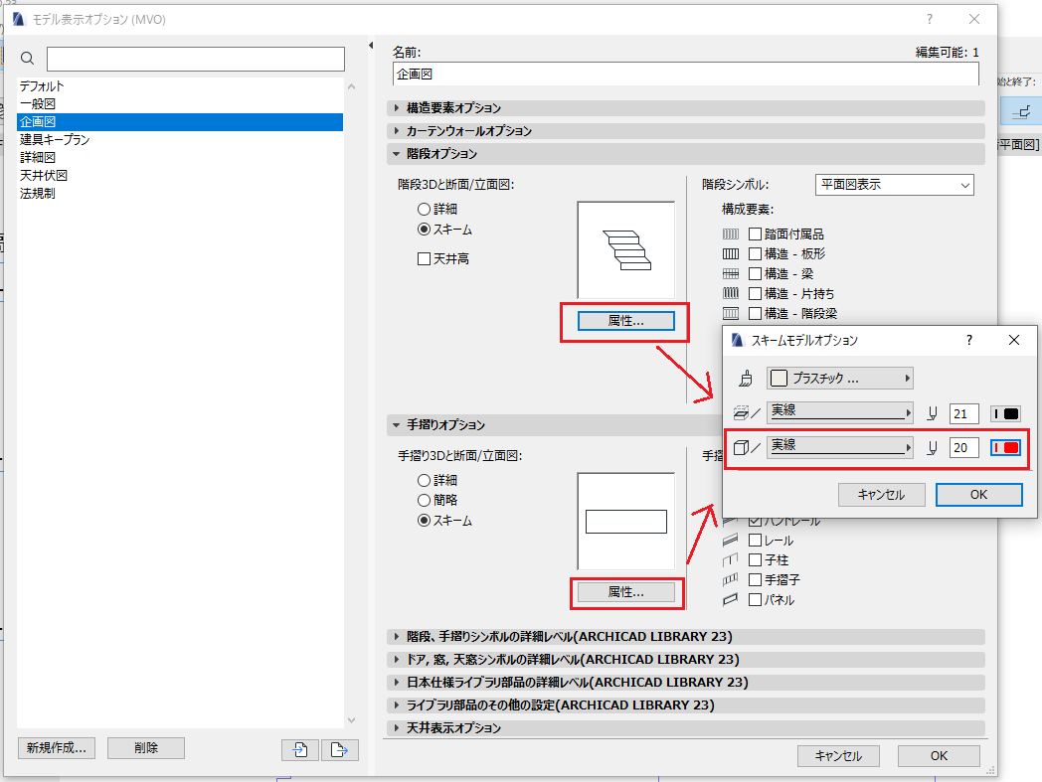Click the 構造 - 片持ち structure icon
The width and height of the screenshot is (1042, 782).
731,293
